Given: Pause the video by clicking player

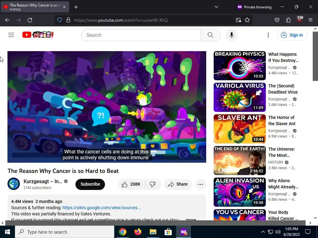Looking at the screenshot, I should pos(107,107).
